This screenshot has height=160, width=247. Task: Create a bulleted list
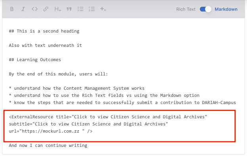(x=80, y=9)
